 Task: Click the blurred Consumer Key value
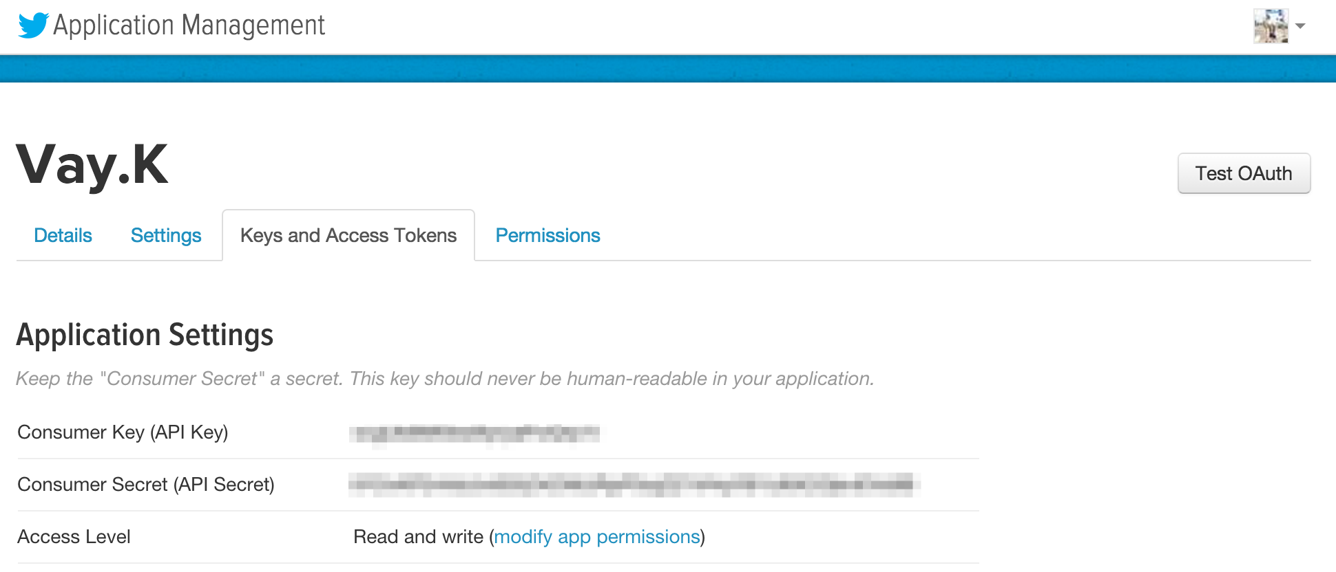click(x=474, y=433)
